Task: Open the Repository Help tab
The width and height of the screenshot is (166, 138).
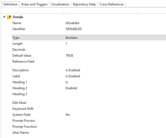Action: coord(84,4)
